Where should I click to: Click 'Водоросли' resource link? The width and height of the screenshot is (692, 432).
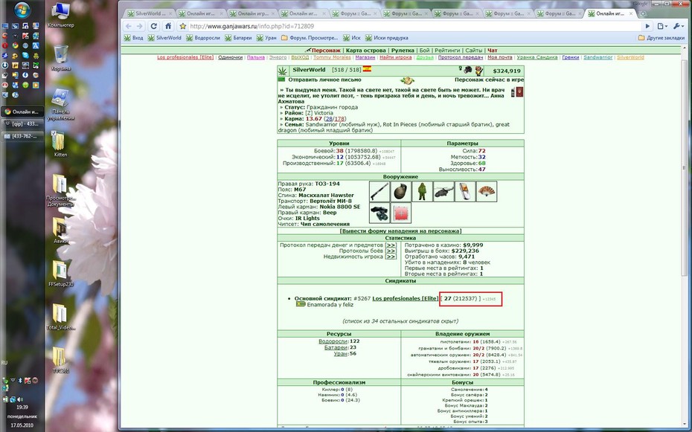click(x=333, y=341)
